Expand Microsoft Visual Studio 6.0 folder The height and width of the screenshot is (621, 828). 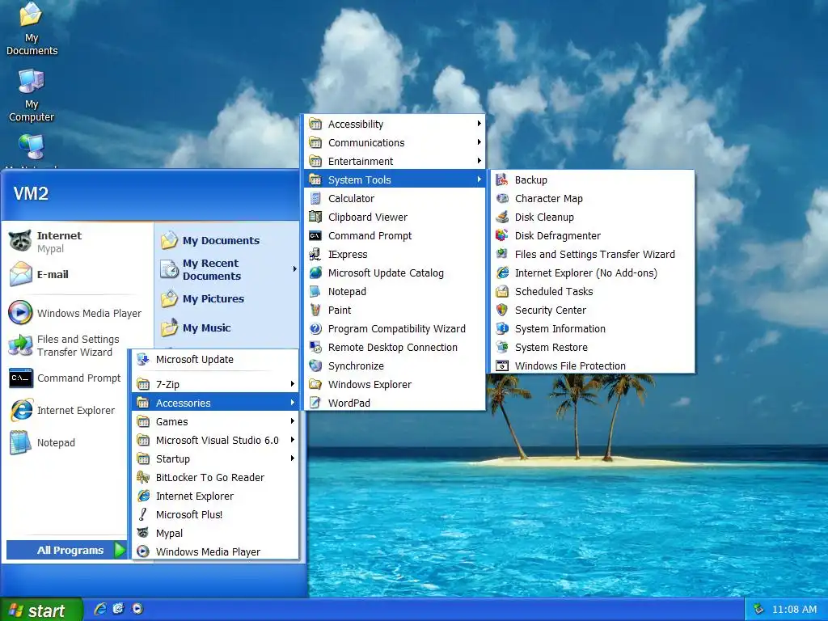tap(215, 440)
